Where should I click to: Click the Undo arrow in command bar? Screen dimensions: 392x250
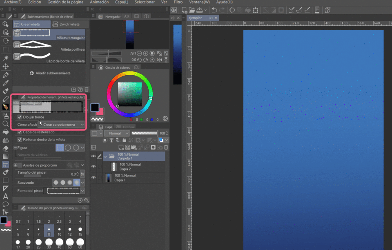pyautogui.click(x=214, y=10)
